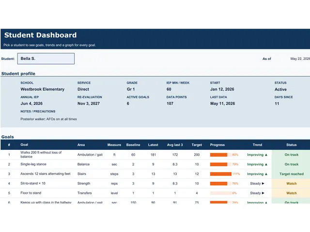The height and width of the screenshot is (232, 310).
Task: Click the Stairs area cell
Action: point(82,174)
